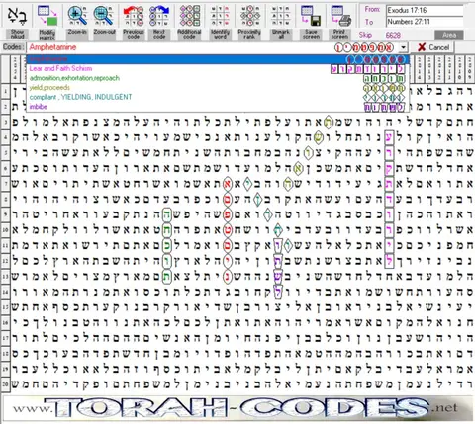Select 'imbibe' code entry
Screen dimensions: 475x424
(218, 107)
